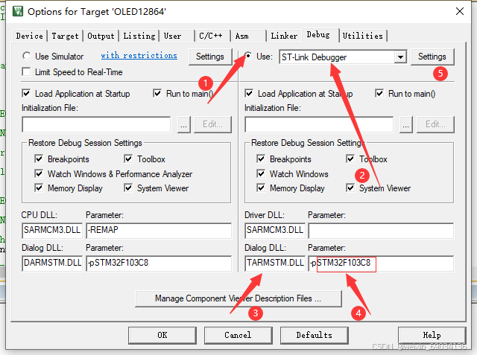Browse for simulator initialization file
The image size is (477, 355).
coord(184,124)
